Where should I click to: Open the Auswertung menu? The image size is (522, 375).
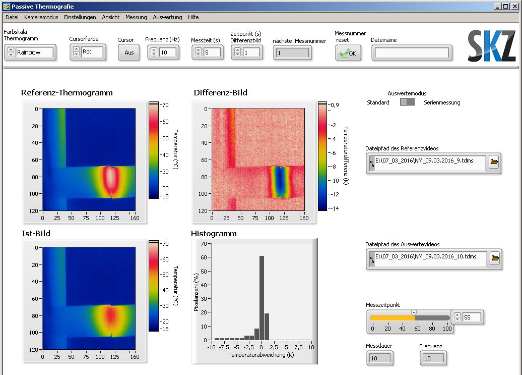[x=167, y=17]
